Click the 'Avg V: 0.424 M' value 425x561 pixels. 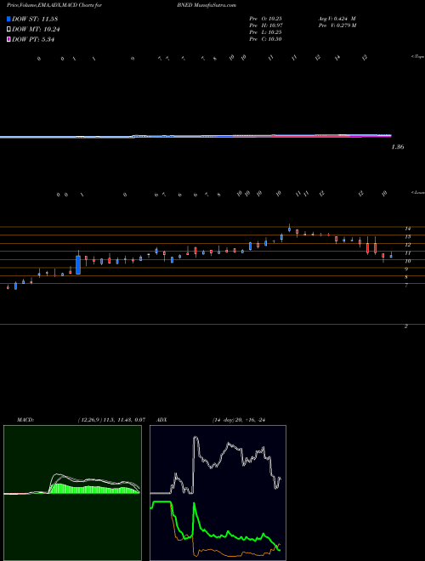(337, 19)
